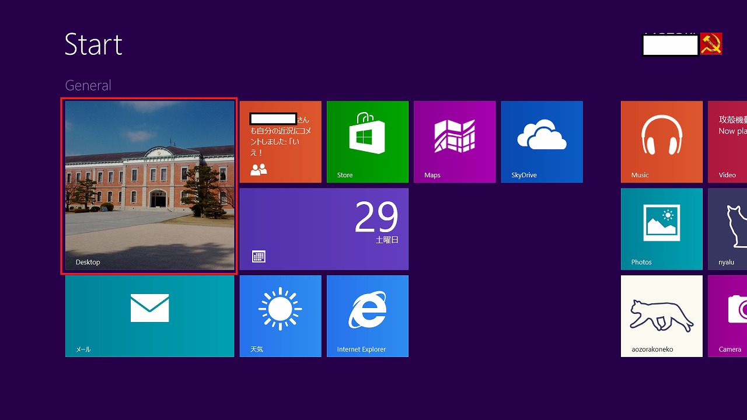Open the Video tile
The image size is (747, 420).
(x=727, y=142)
